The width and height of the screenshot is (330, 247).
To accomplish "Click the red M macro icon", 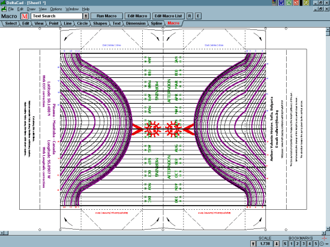I will pyautogui.click(x=25, y=16).
